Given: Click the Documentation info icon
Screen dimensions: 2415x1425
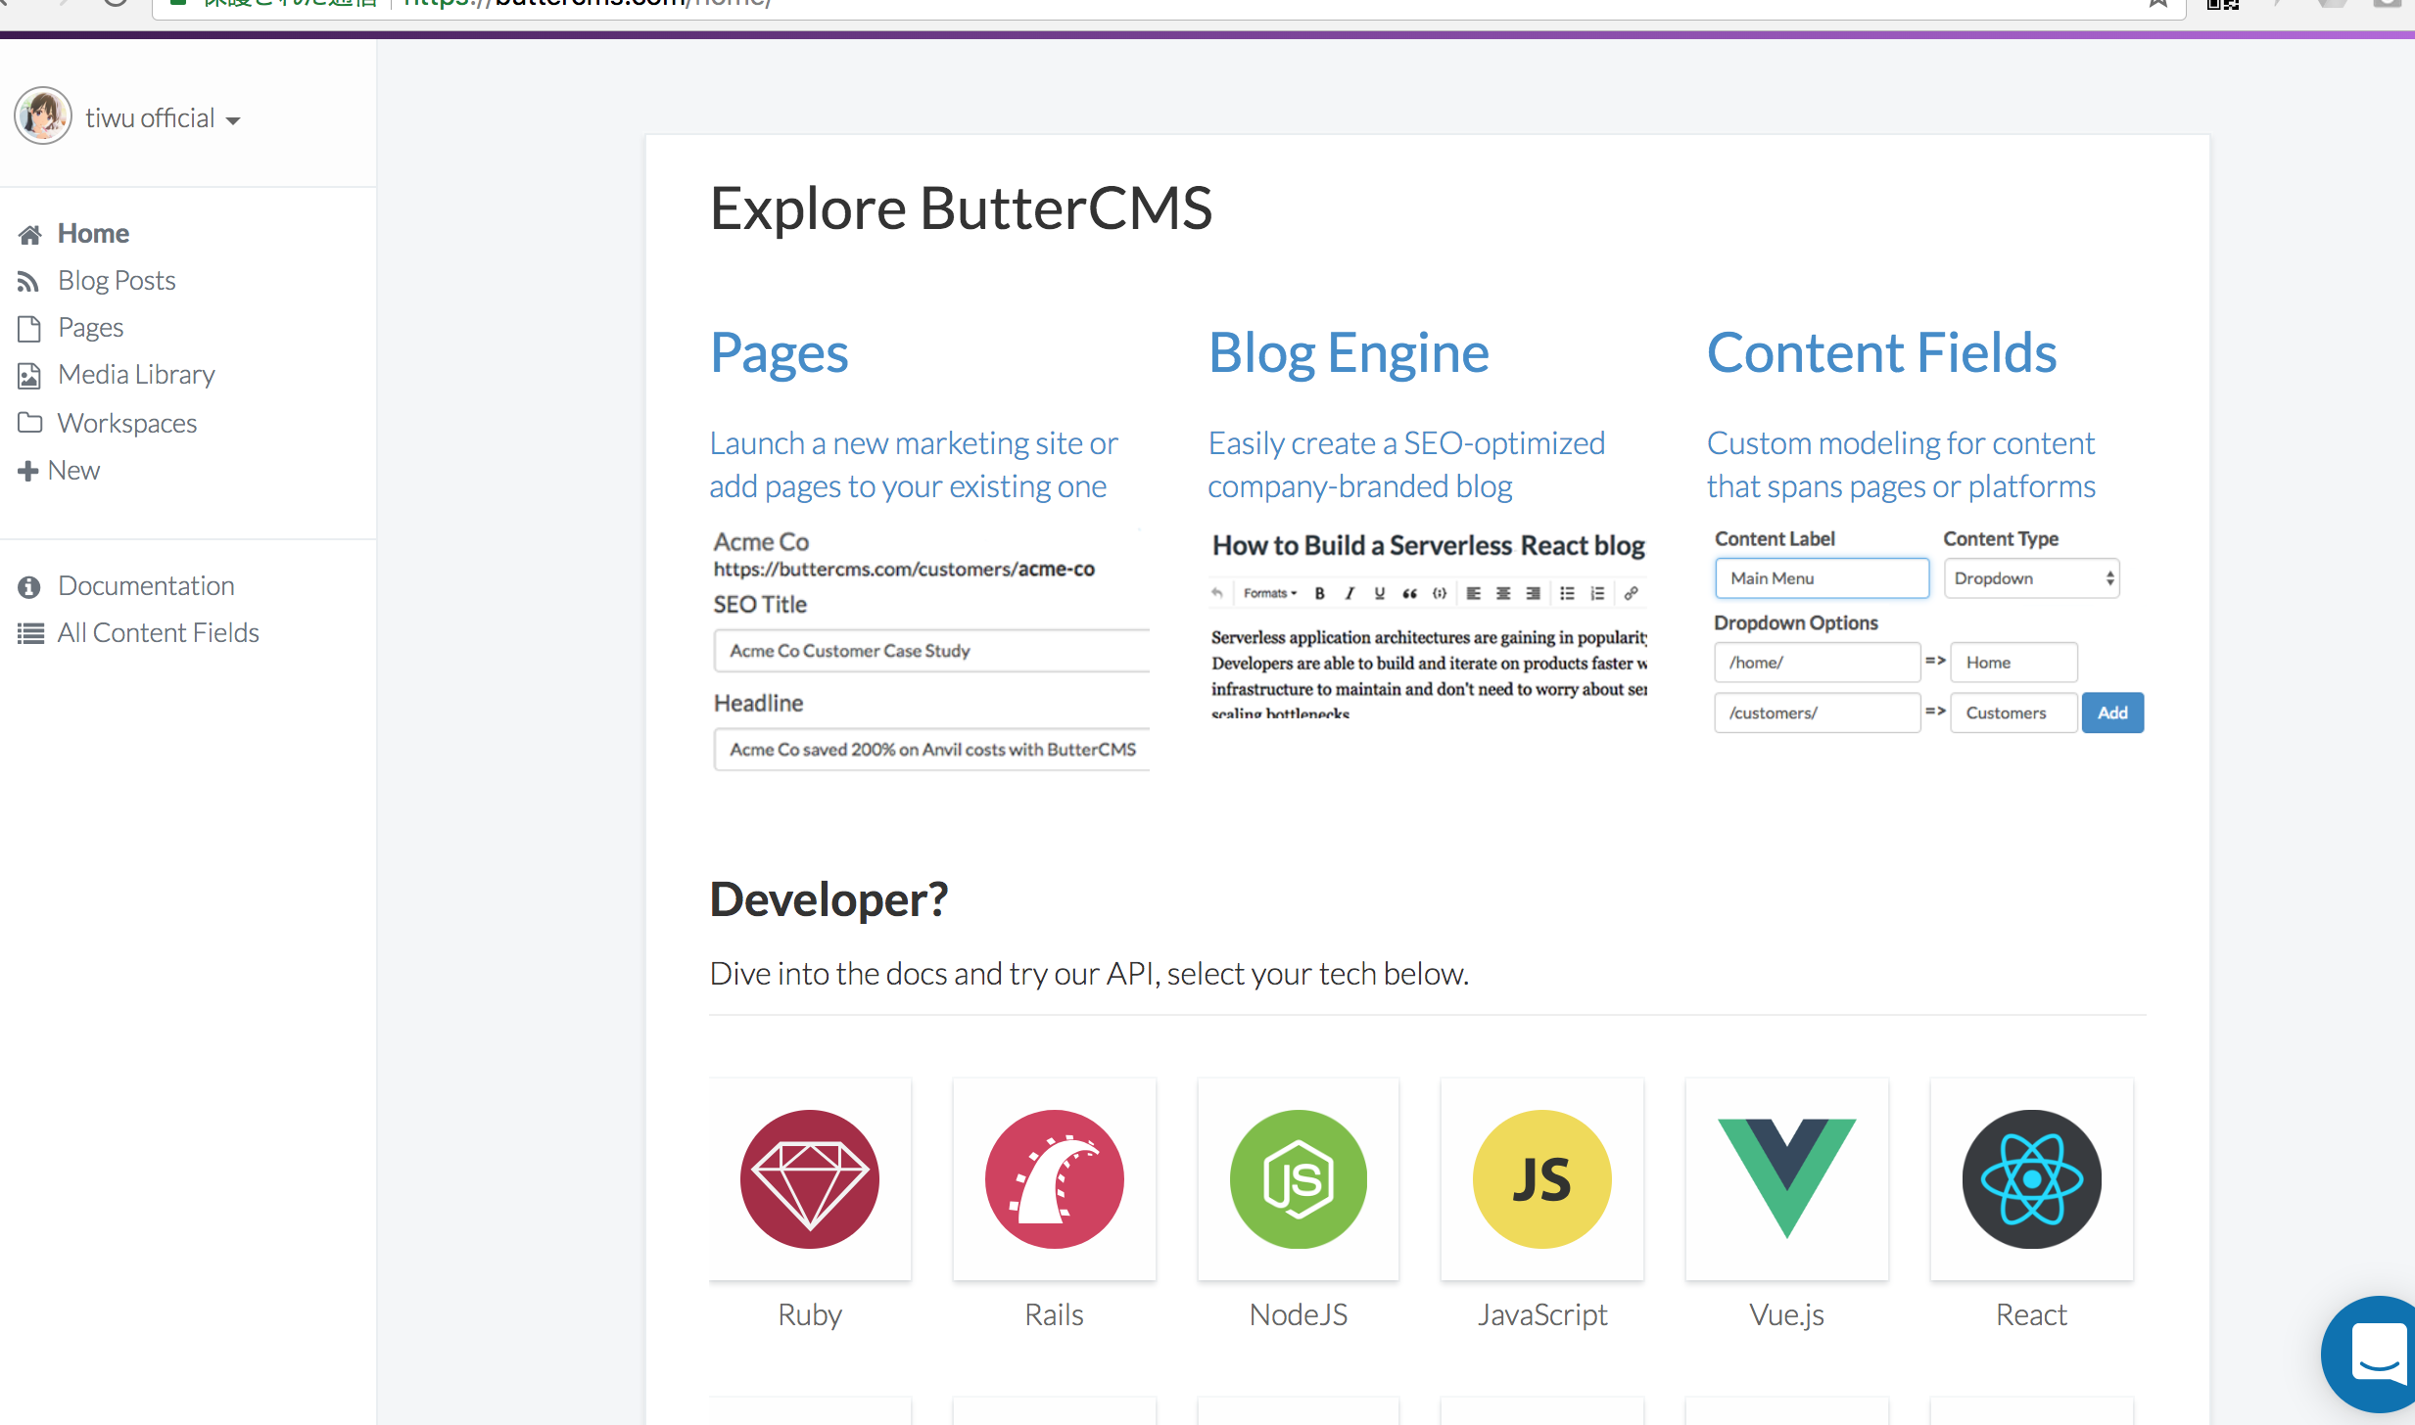Looking at the screenshot, I should (29, 587).
